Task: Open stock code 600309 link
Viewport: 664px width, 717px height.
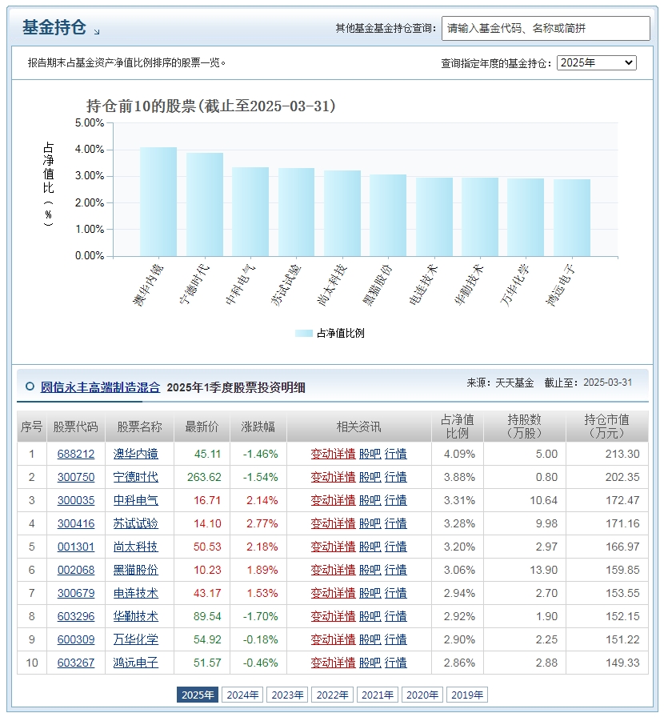Action: click(x=76, y=639)
